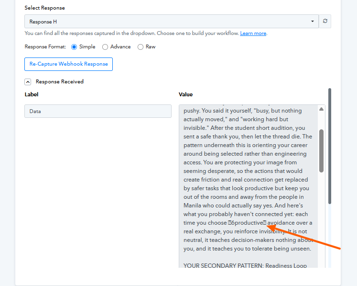Click the Raw format label text
Screen dimensions: 357x286
151,47
